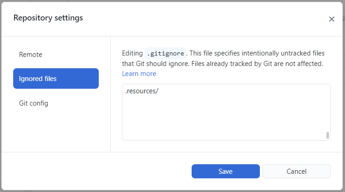Cancel editing repository settings
Image resolution: width=345 pixels, height=192 pixels.
296,172
